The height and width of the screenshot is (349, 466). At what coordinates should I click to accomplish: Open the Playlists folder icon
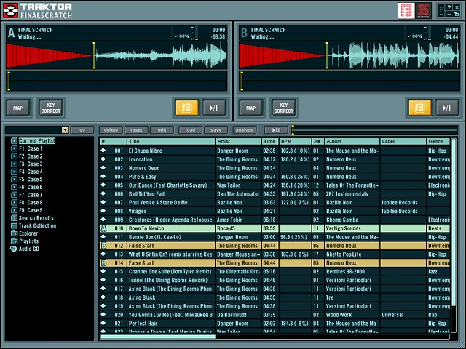(15, 241)
